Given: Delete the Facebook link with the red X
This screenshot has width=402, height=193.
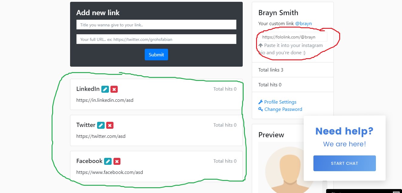Looking at the screenshot, I should 117,161.
